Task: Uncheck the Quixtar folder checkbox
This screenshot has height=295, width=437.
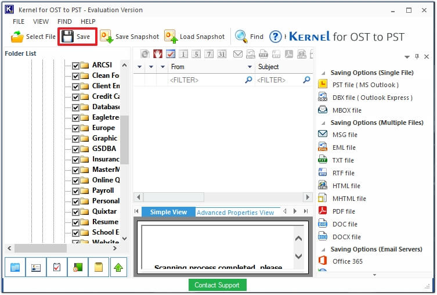Action: click(75, 212)
